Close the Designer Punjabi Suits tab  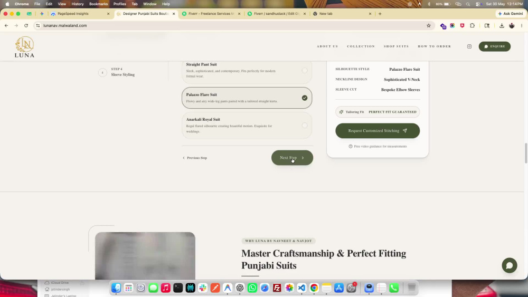[174, 14]
